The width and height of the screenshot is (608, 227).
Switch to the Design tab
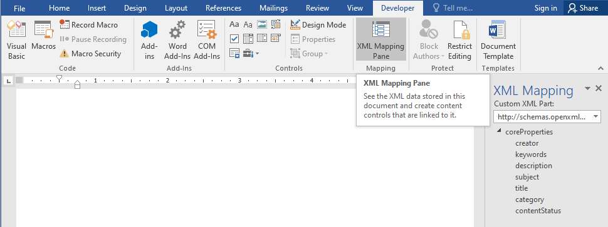135,8
